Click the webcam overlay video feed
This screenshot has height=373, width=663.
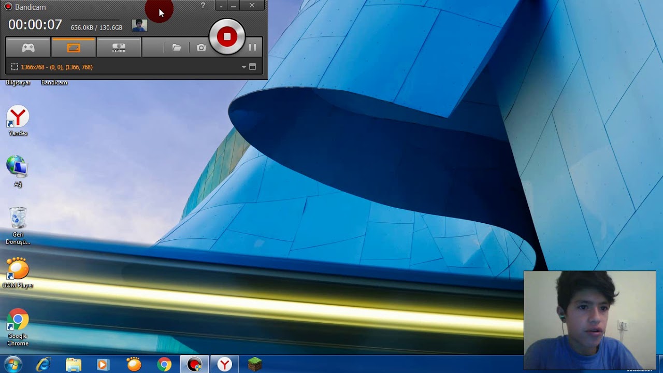tap(590, 320)
